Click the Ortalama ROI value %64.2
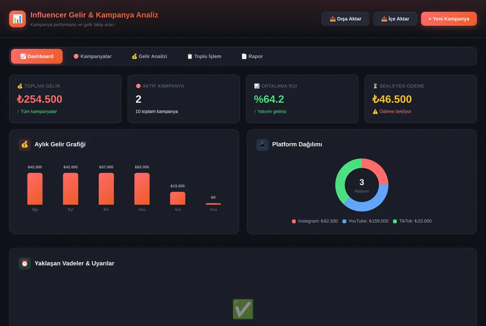 pos(269,99)
